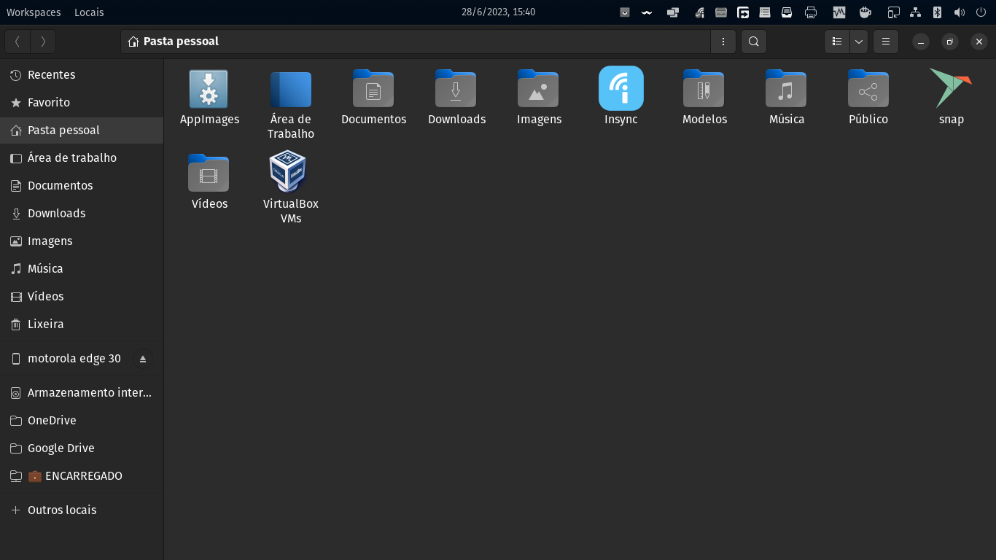Viewport: 996px width, 560px height.
Task: Click the Pasta pessoal path bar
Action: point(416,42)
